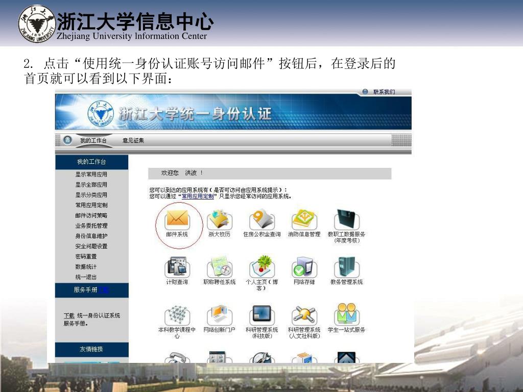Choose 身份信息维护 in the sidebar

point(91,236)
